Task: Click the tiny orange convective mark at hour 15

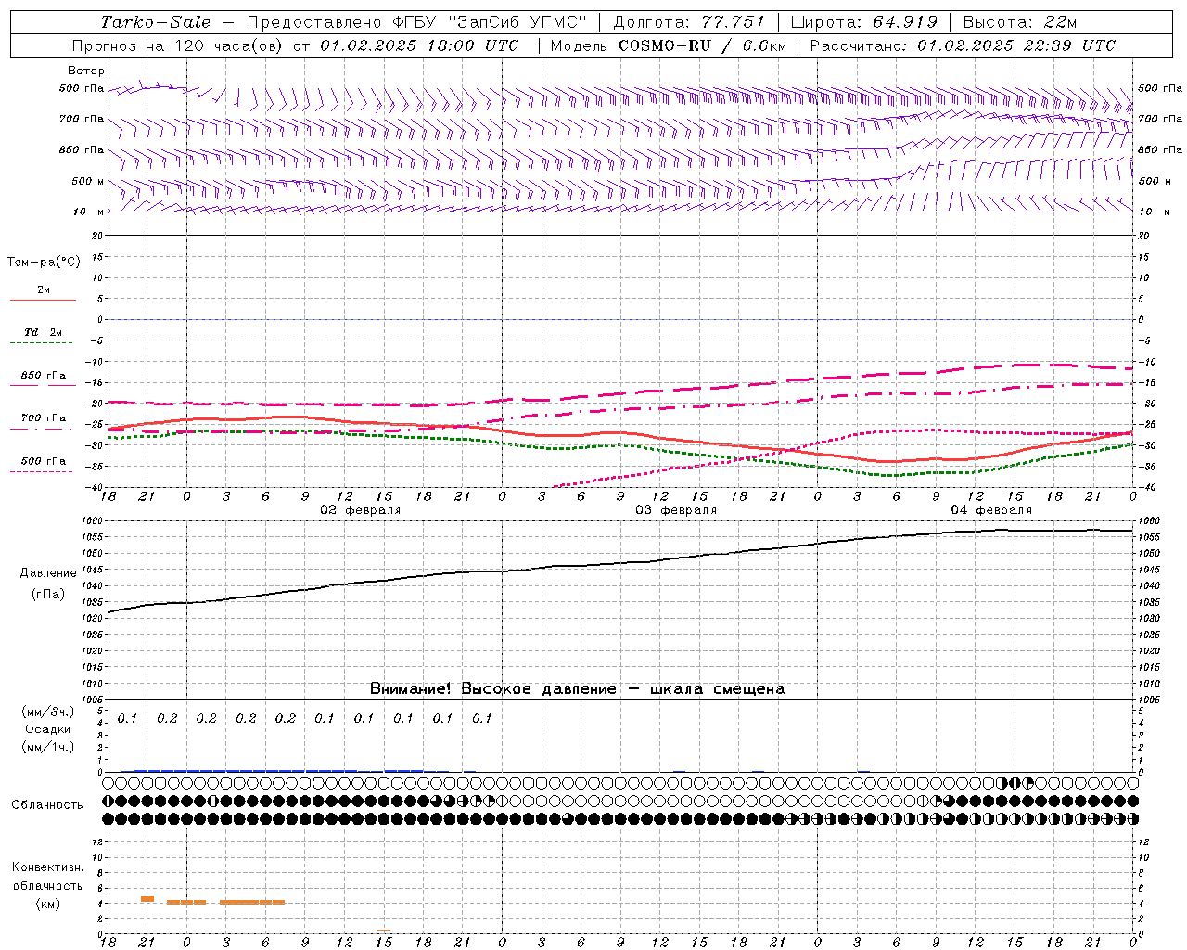Action: point(384,931)
